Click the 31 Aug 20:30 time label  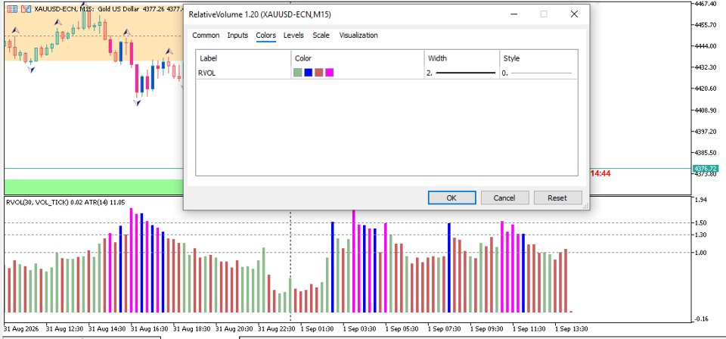(x=234, y=329)
